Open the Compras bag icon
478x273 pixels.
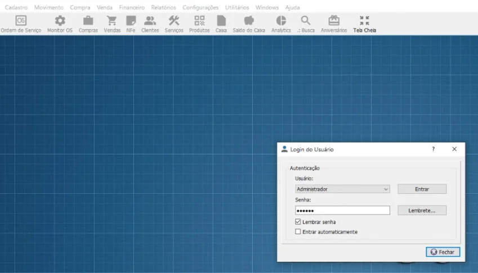click(x=88, y=21)
